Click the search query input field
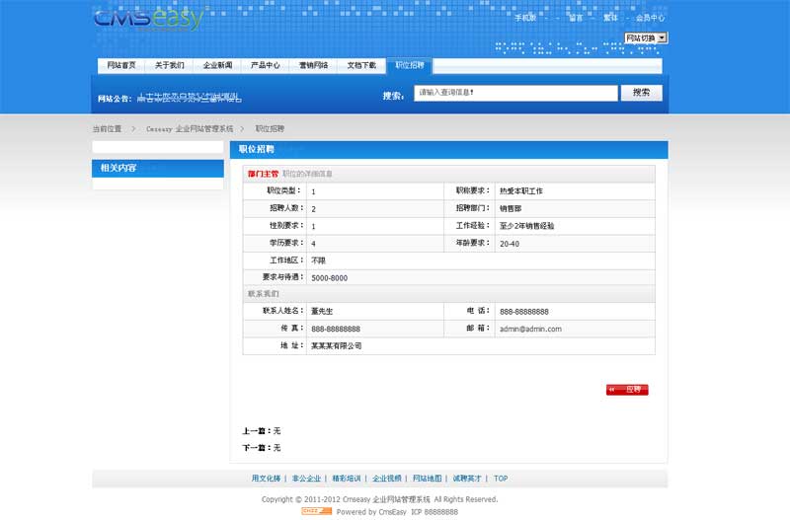 point(515,93)
